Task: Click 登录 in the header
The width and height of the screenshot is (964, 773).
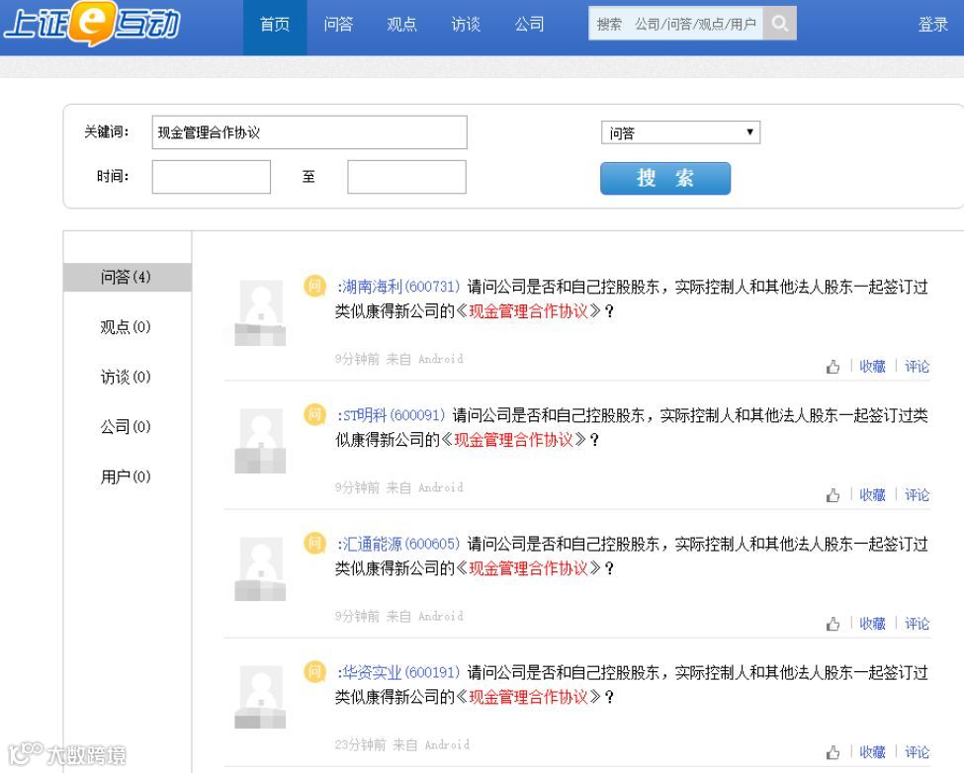Action: [x=932, y=25]
